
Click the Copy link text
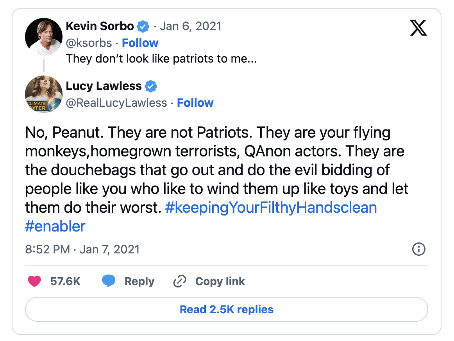click(220, 281)
